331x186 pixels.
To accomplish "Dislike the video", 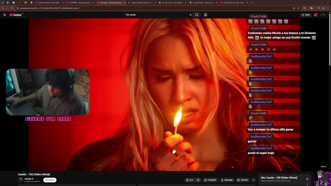I will point(198,180).
